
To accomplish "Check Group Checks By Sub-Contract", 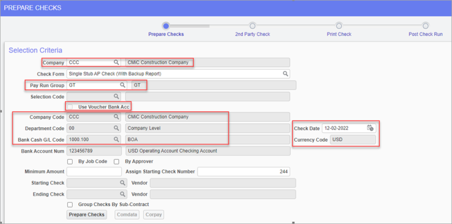I will click(x=70, y=204).
